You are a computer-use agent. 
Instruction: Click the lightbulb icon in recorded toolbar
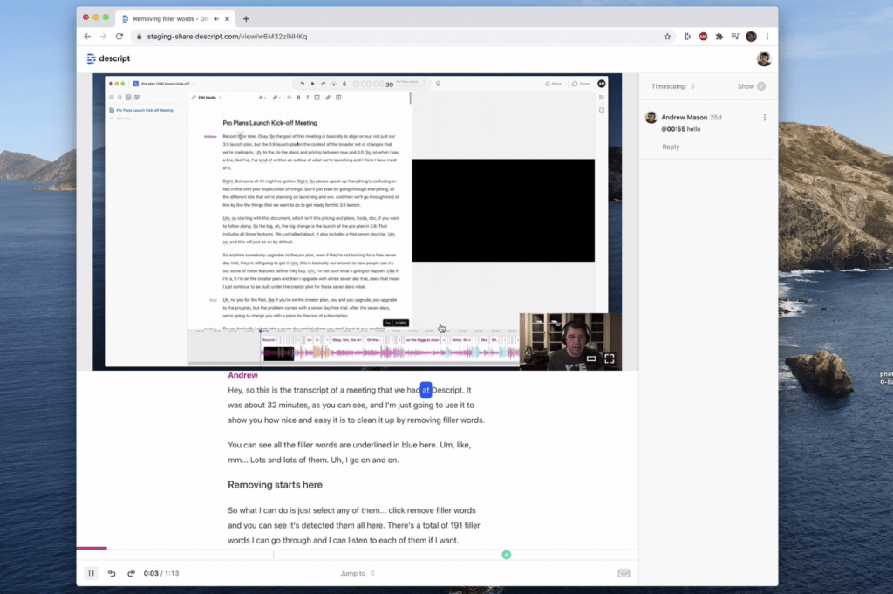coord(438,84)
